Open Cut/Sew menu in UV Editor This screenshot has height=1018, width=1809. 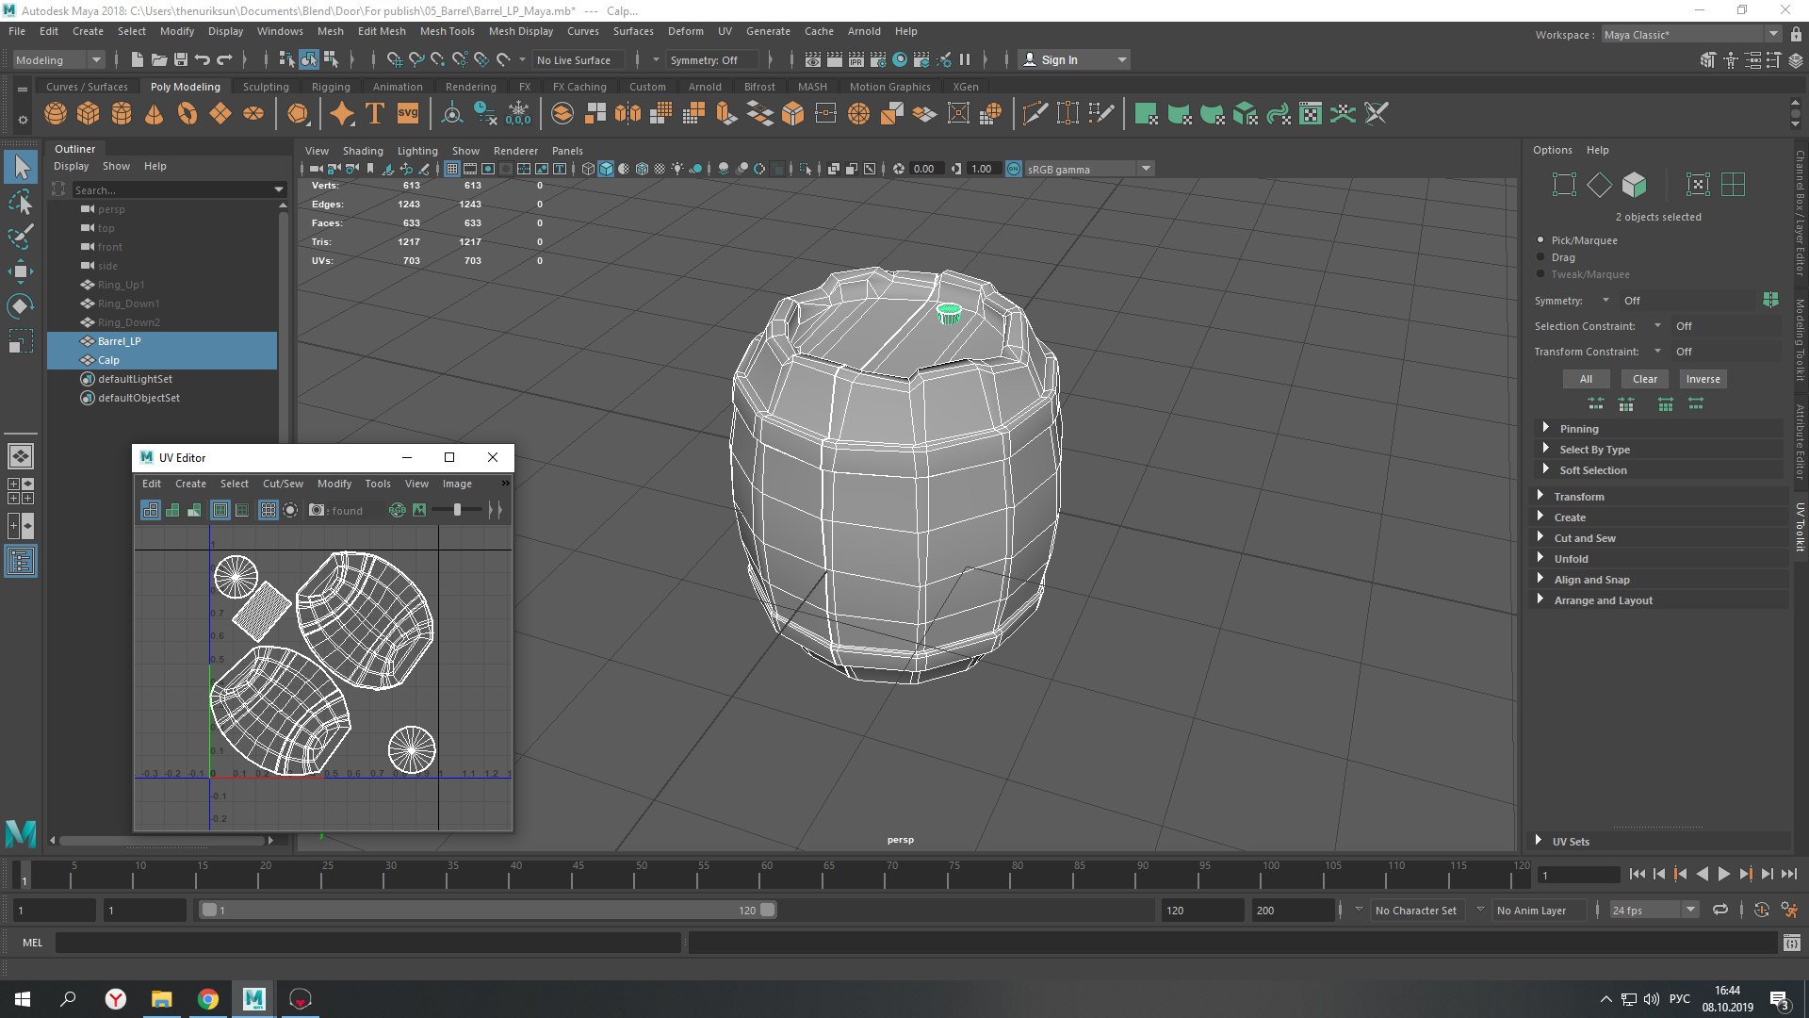(x=283, y=484)
